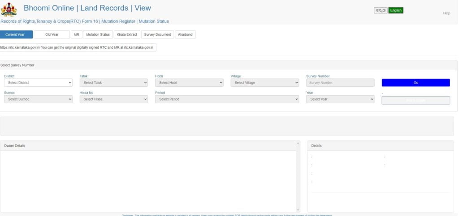Select the English language button
The image size is (459, 216).
tap(396, 10)
